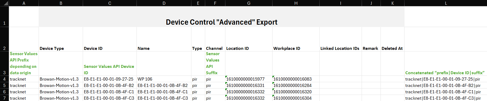Select column J header
Image resolution: width=487 pixels, height=101 pixels.
pyautogui.click(x=371, y=3)
